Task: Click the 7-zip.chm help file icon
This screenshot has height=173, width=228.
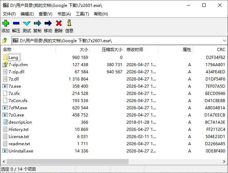Action: pyautogui.click(x=5, y=64)
